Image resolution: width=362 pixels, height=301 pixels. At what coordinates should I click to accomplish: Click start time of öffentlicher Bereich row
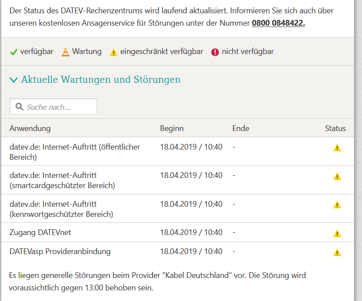191,147
